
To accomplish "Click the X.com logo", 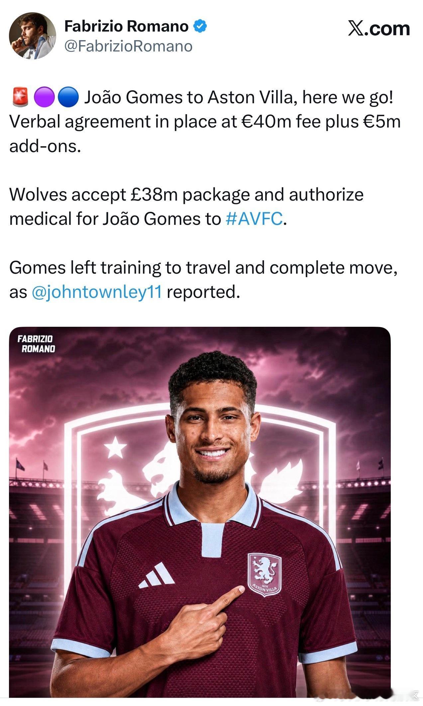I will (x=379, y=29).
